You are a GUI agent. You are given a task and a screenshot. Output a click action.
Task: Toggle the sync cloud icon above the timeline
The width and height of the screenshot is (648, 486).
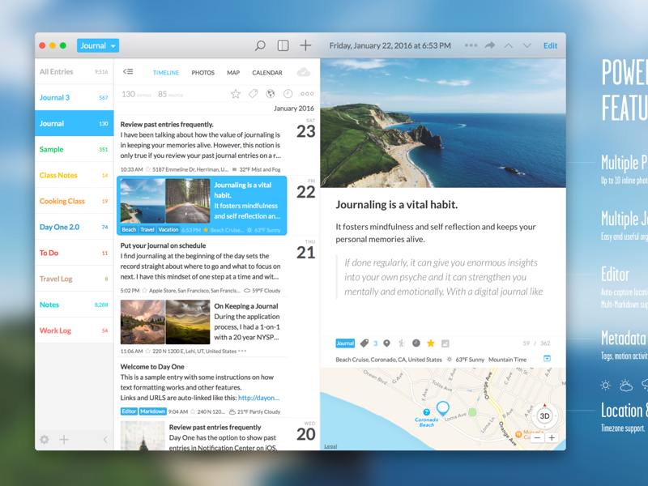pyautogui.click(x=304, y=72)
